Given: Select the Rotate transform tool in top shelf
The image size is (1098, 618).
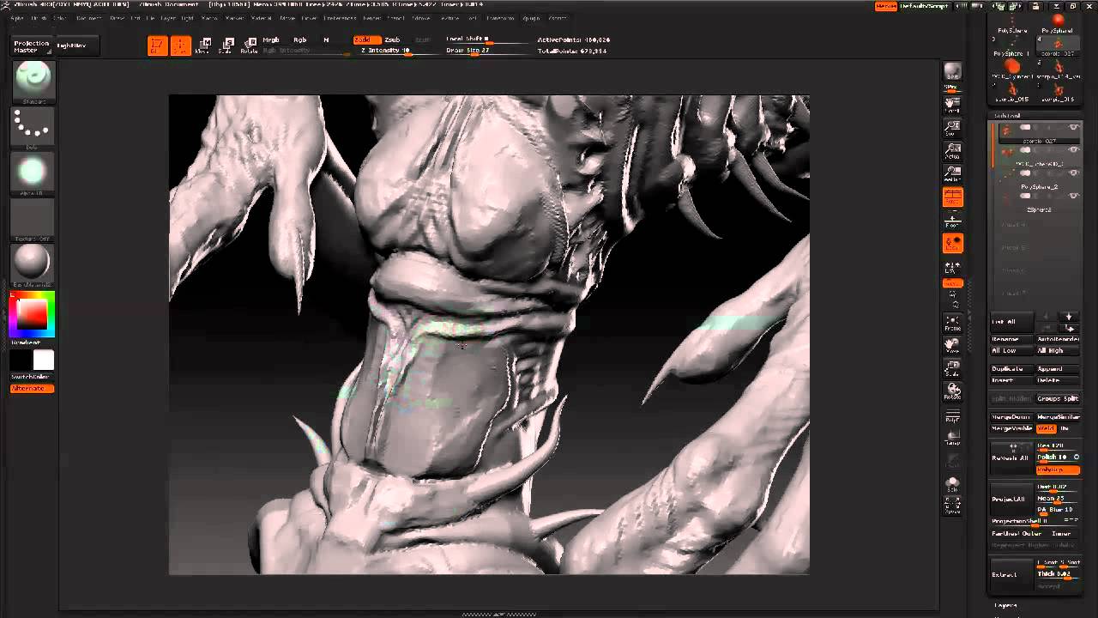Looking at the screenshot, I should tap(250, 45).
